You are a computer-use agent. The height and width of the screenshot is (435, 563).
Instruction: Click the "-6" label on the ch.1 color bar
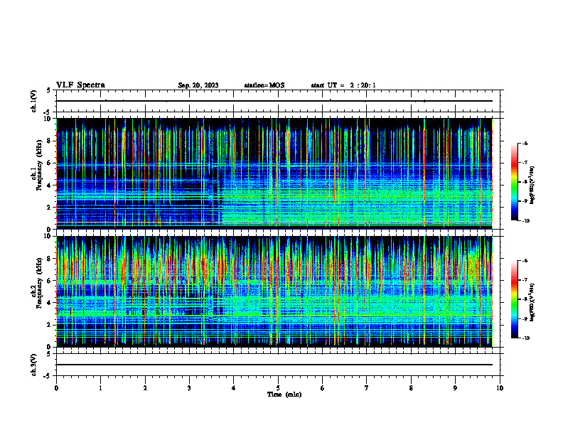tap(525, 144)
